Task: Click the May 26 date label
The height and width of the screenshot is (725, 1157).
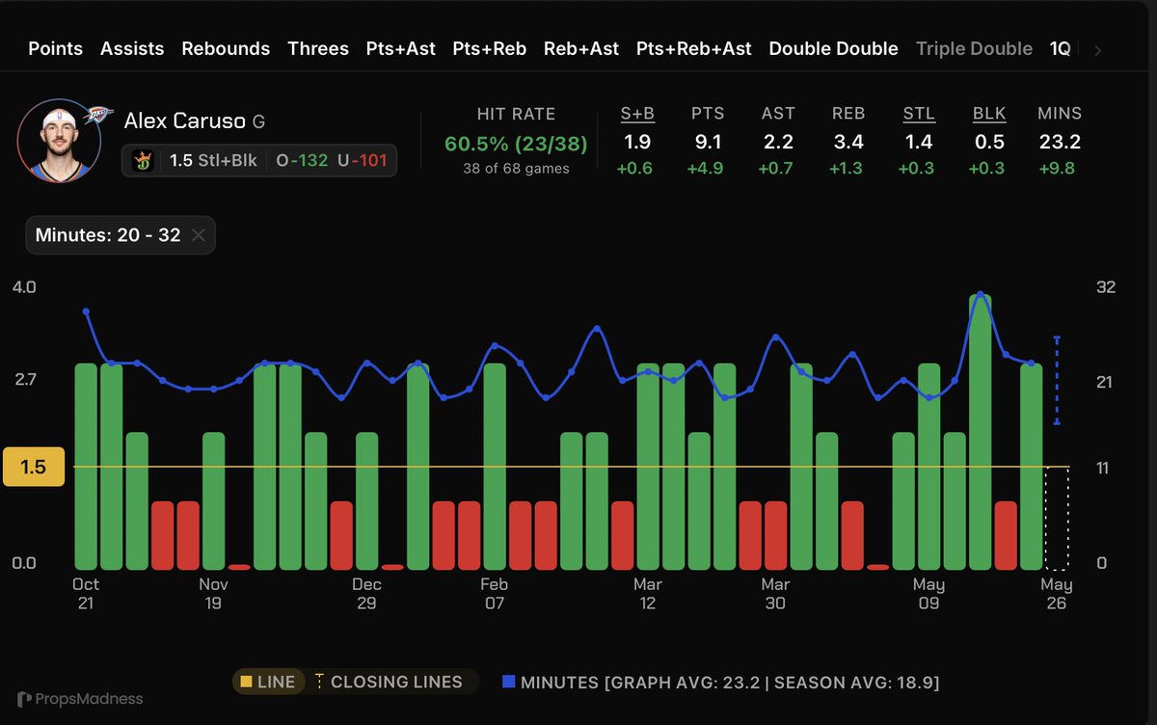Action: tap(1057, 594)
